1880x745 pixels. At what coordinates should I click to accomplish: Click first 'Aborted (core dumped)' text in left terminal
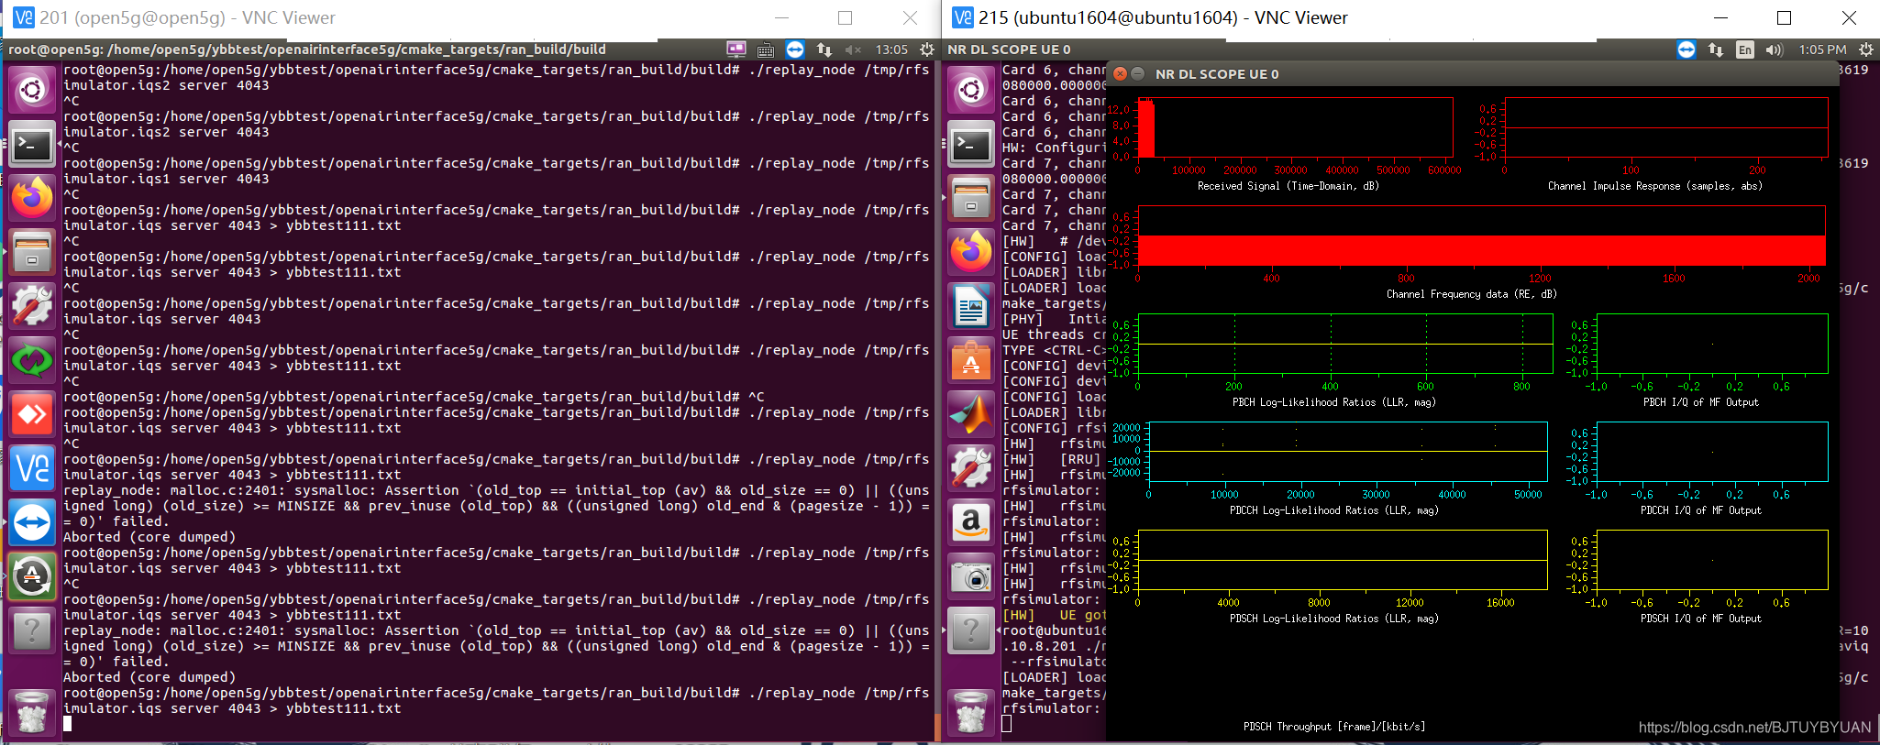point(149,537)
